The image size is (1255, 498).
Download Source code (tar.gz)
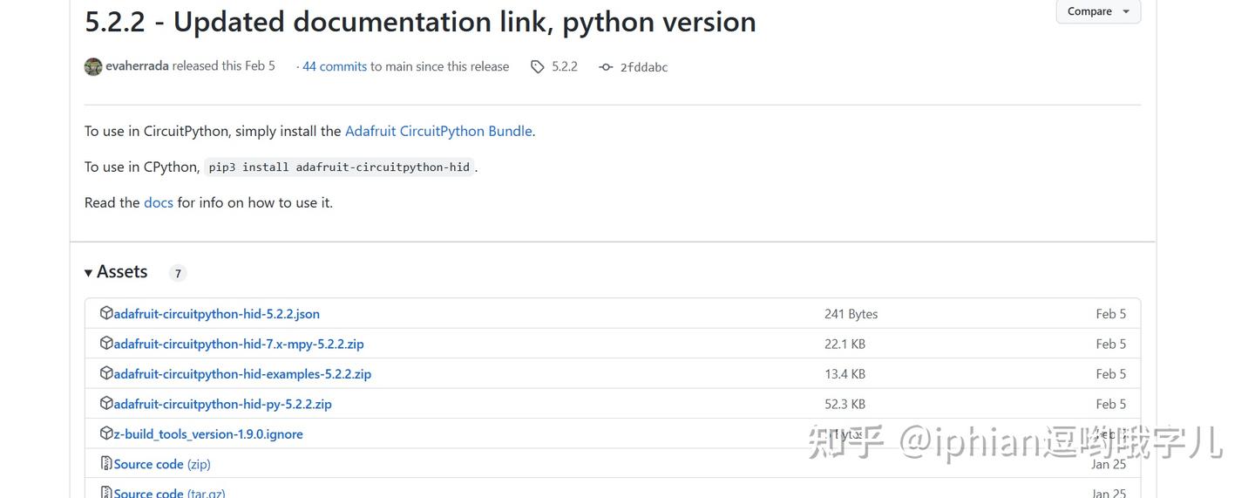click(x=169, y=491)
